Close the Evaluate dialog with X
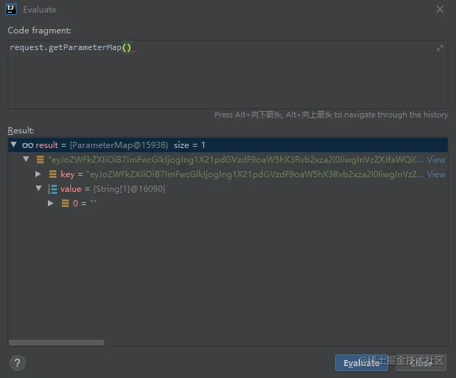 [x=440, y=9]
